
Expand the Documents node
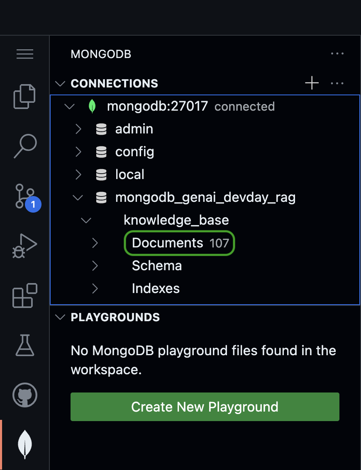click(x=95, y=243)
